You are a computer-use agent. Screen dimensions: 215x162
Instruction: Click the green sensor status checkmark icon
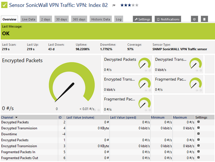click(4, 5)
